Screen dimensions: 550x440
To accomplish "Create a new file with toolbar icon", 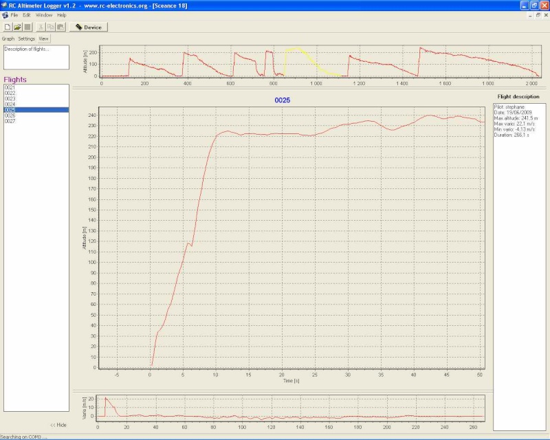I will 8,27.
